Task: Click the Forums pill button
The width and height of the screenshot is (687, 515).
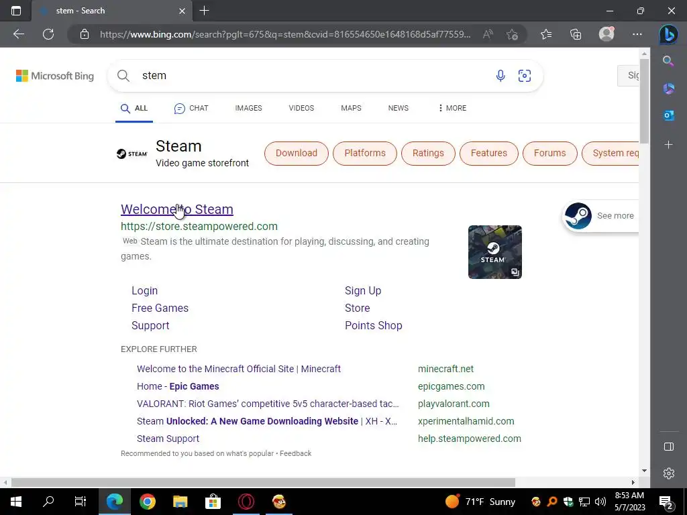Action: (x=550, y=154)
